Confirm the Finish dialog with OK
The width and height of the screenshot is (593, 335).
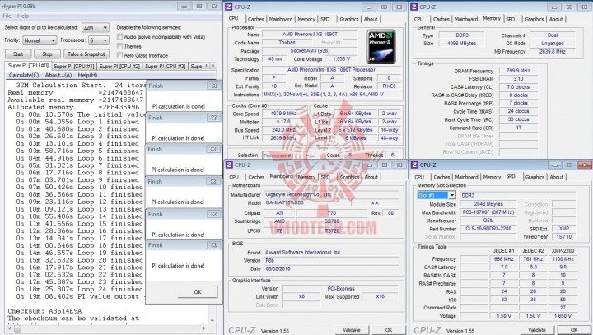(x=198, y=292)
